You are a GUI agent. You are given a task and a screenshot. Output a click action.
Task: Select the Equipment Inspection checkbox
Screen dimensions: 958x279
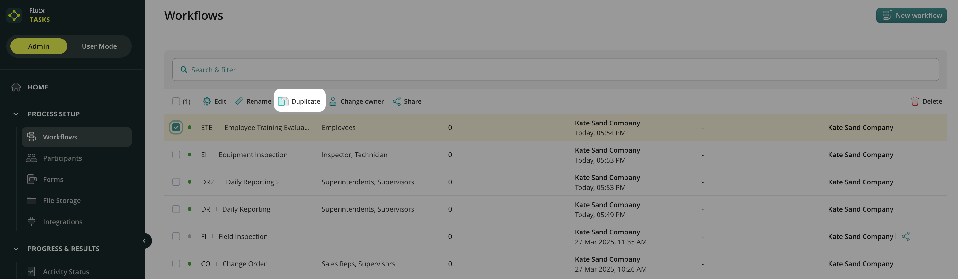click(x=176, y=155)
